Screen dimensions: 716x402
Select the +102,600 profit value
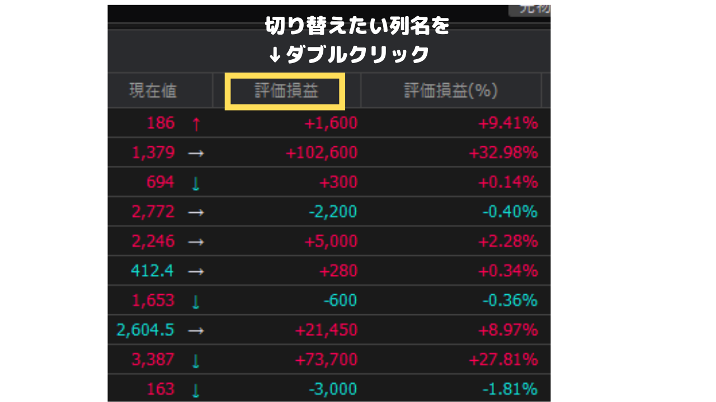pos(322,152)
